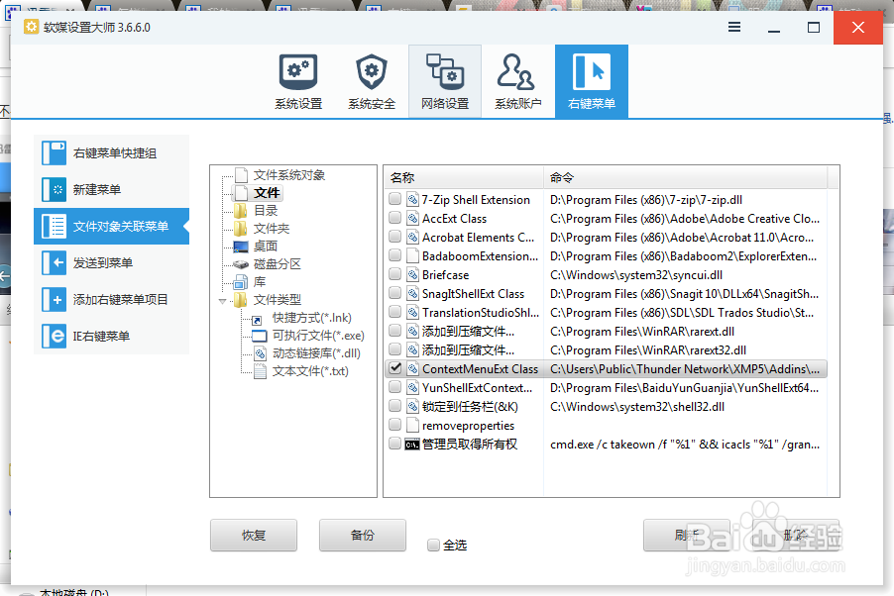Open 新建菜单 in sidebar
Image resolution: width=894 pixels, height=596 pixels.
click(111, 190)
